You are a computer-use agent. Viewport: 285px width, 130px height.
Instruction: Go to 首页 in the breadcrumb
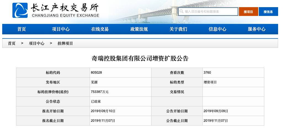pos(12,43)
